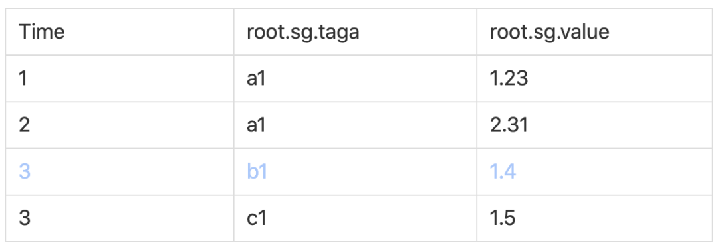This screenshot has width=718, height=249.
Task: Select the light blue b1 cell
Action: click(355, 172)
